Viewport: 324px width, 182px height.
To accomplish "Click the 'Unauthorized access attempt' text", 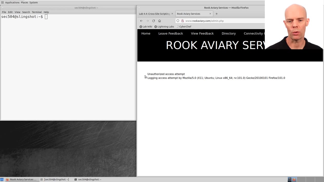I will pos(166,74).
